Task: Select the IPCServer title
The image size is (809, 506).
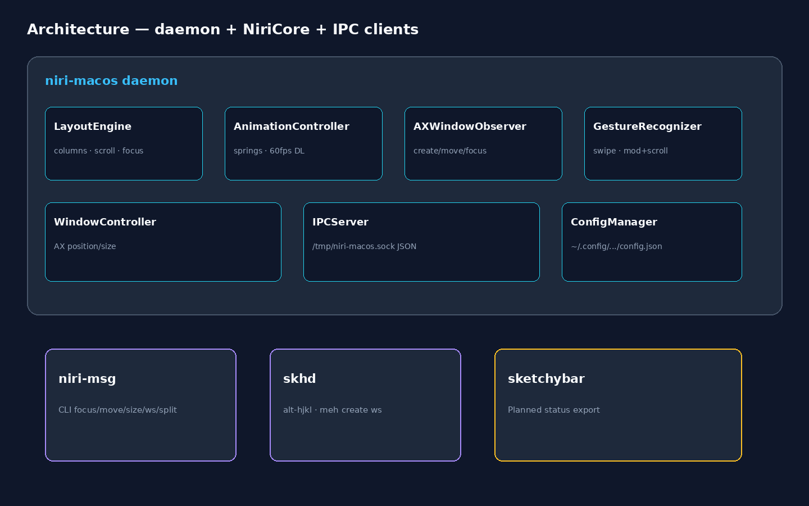Action: (x=340, y=222)
